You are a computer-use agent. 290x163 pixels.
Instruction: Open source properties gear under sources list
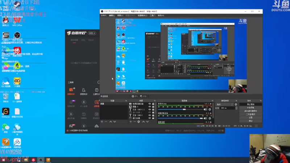139,122
